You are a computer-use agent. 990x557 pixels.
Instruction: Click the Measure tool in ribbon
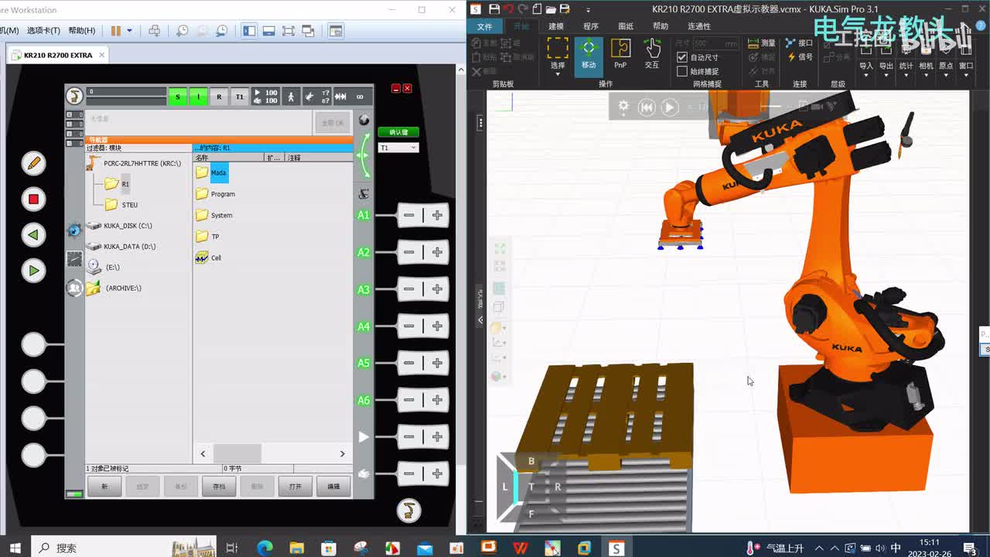(x=762, y=43)
